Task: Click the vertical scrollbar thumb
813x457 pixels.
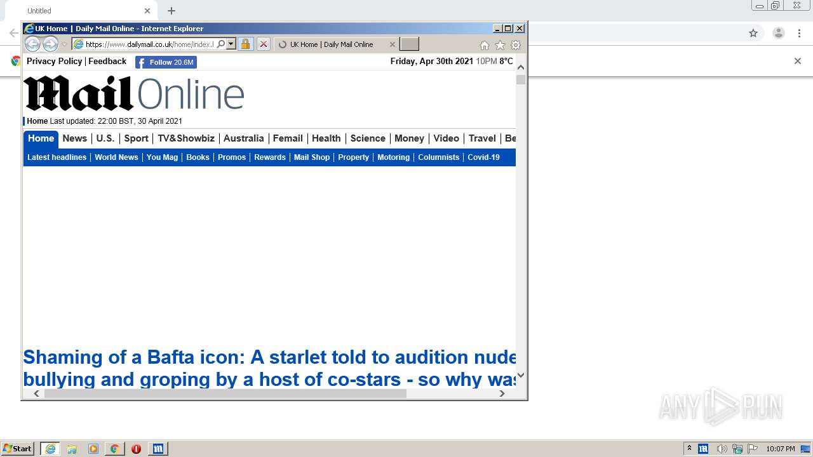Action: [x=521, y=79]
